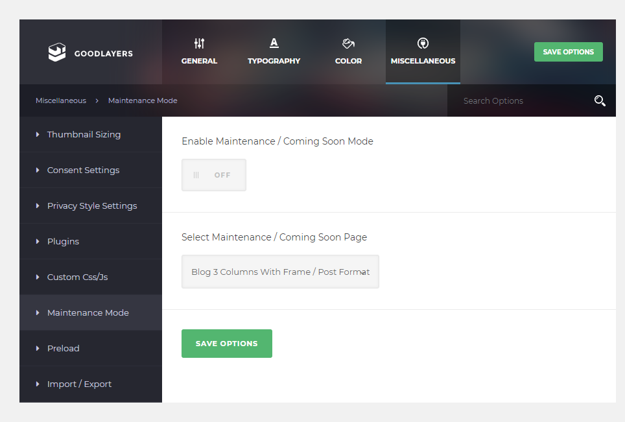Select Maintenance Mode sidebar item
The width and height of the screenshot is (625, 422).
pos(91,312)
